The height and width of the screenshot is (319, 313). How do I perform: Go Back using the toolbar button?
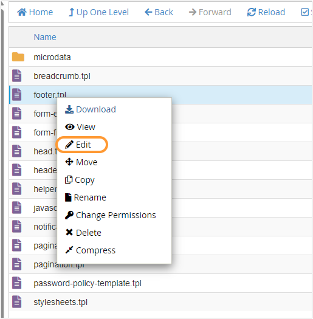[x=159, y=12]
